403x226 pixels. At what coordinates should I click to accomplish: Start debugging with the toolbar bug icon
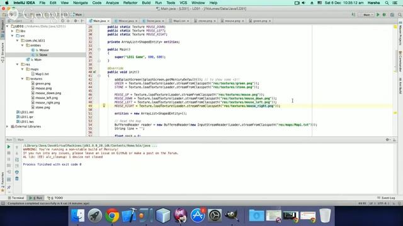[384, 14]
